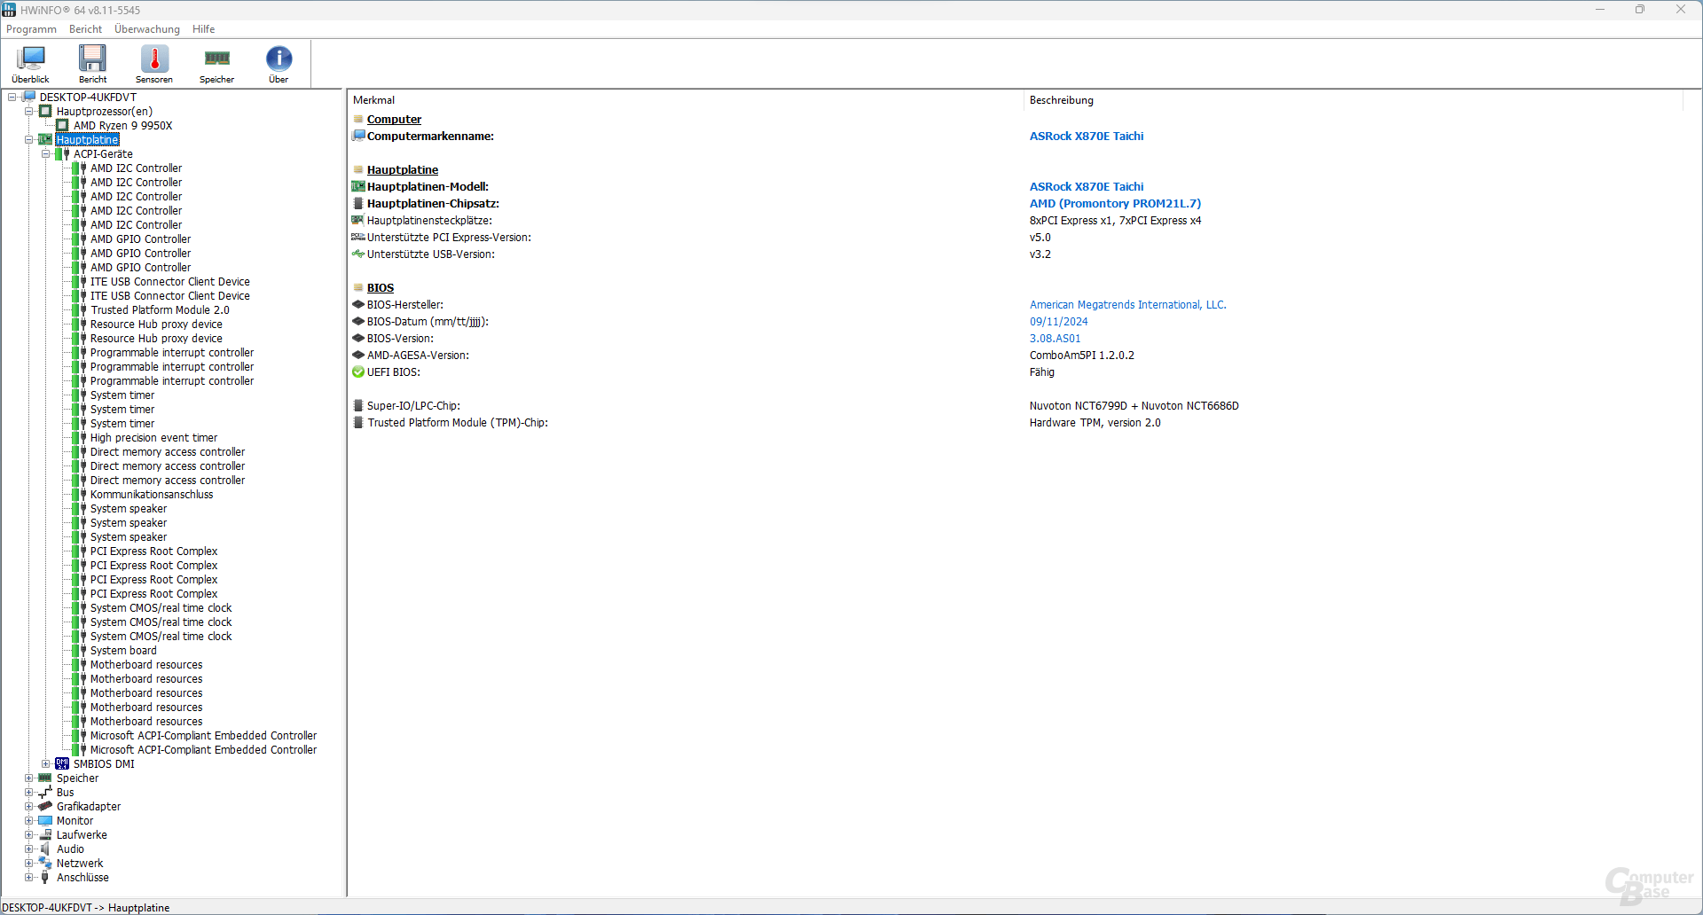Select AMD Ryzen 9 9950X tree item
1703x915 pixels.
point(122,125)
